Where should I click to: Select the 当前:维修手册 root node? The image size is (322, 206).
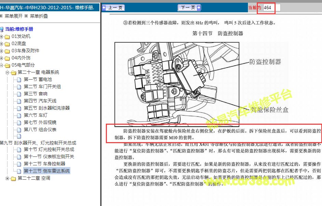tap(19, 29)
